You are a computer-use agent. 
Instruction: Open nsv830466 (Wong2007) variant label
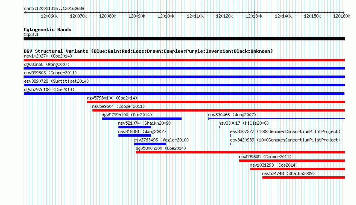[232, 115]
